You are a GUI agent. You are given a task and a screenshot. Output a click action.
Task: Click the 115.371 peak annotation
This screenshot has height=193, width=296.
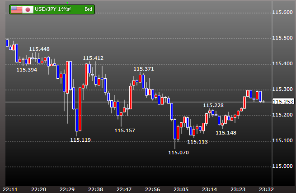(144, 69)
